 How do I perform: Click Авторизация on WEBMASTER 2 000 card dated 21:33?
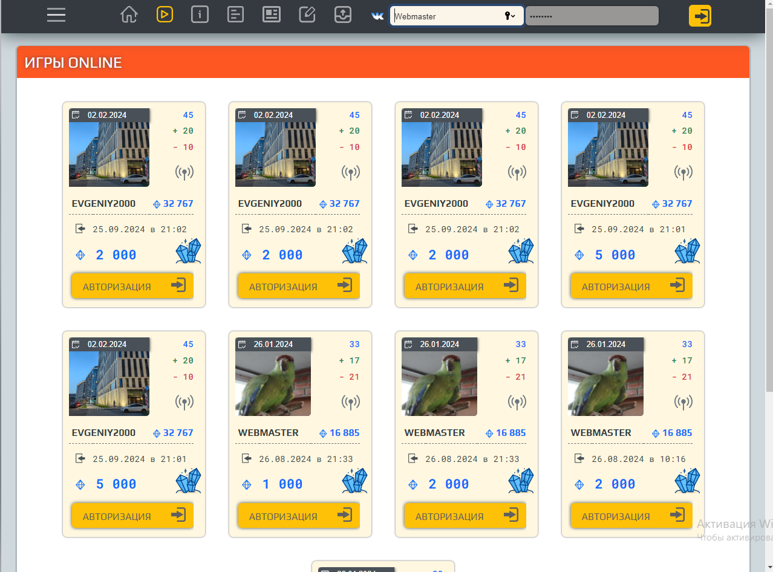point(465,516)
